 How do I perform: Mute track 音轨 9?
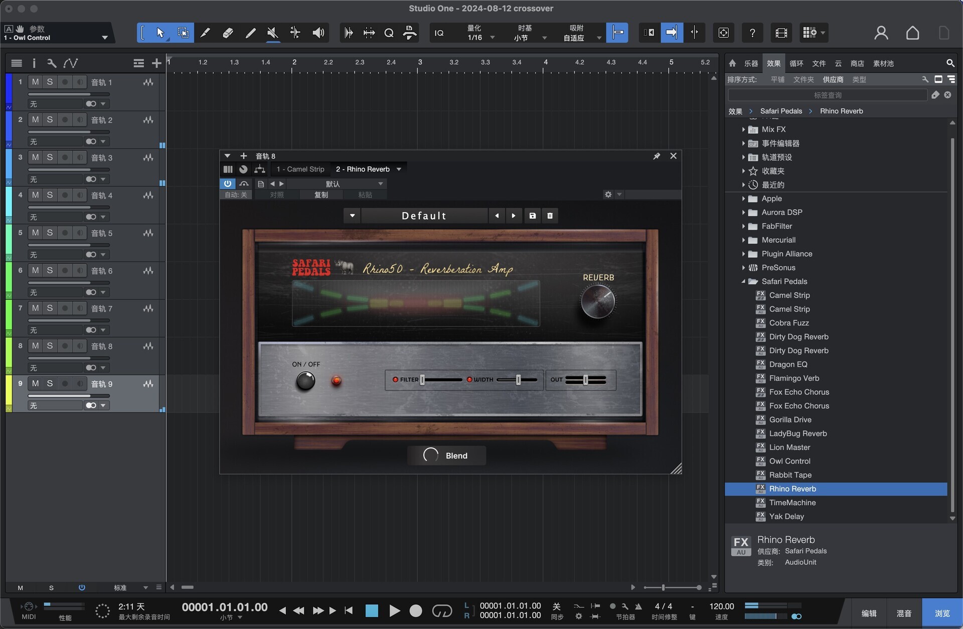pos(35,383)
